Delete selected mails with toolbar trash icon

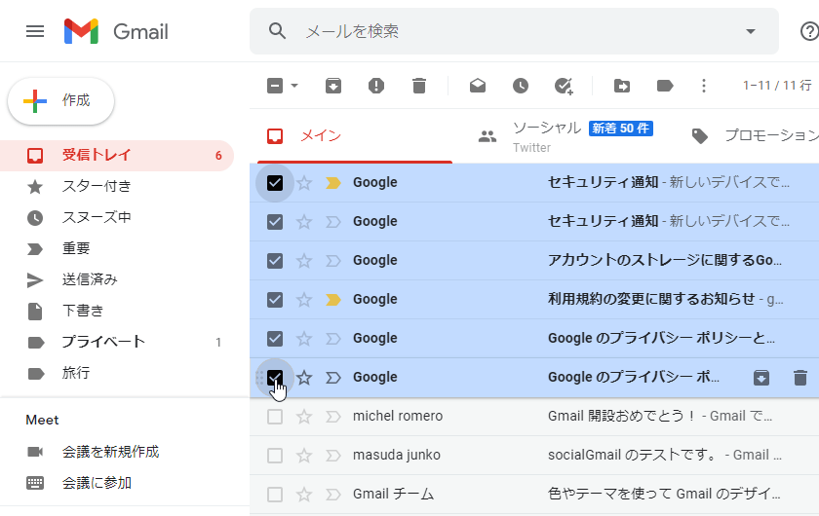419,86
